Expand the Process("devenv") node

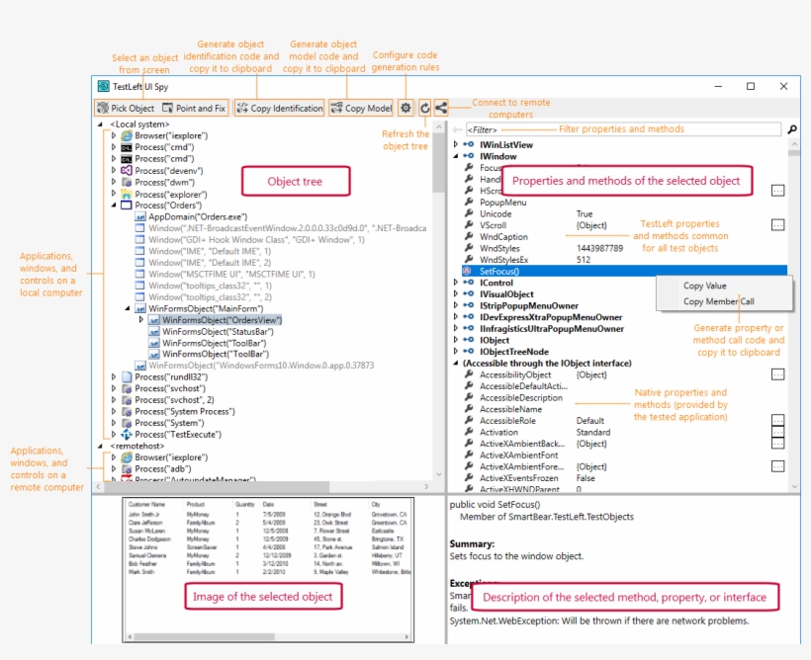click(114, 171)
